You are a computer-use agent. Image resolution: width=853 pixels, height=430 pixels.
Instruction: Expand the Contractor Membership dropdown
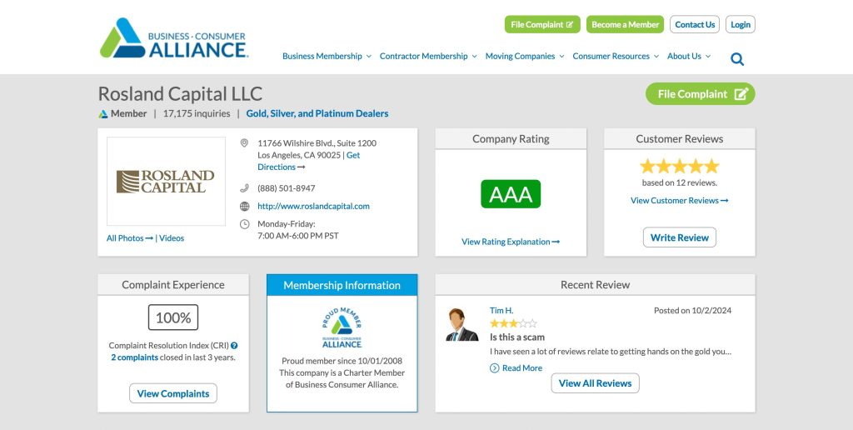tap(428, 57)
